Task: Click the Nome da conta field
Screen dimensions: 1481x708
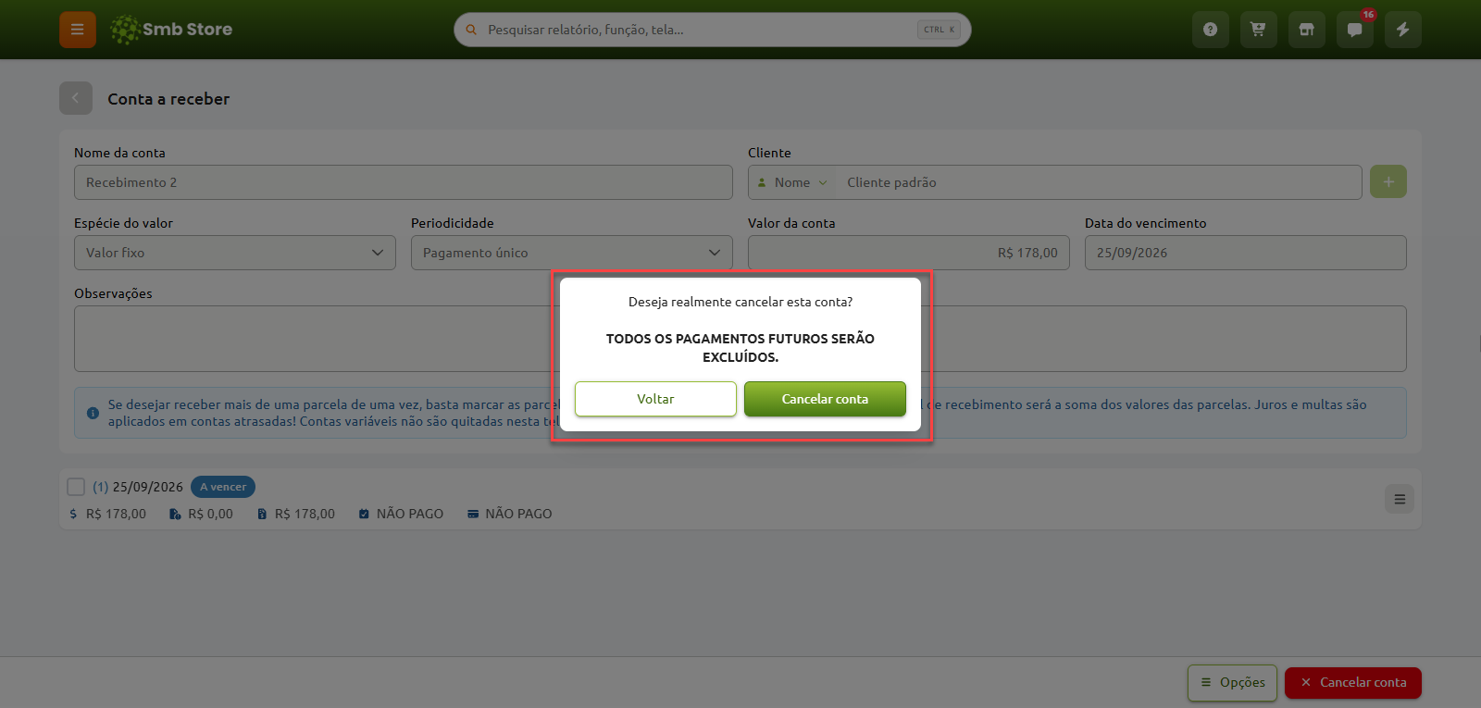Action: coord(404,182)
